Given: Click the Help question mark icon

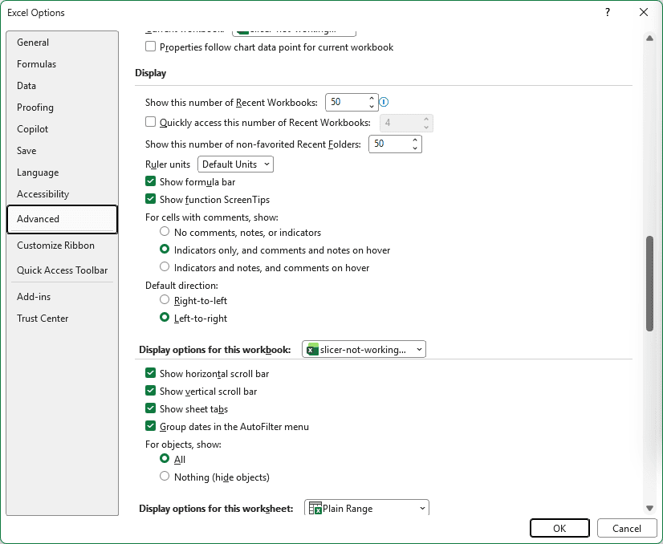Looking at the screenshot, I should tap(607, 12).
